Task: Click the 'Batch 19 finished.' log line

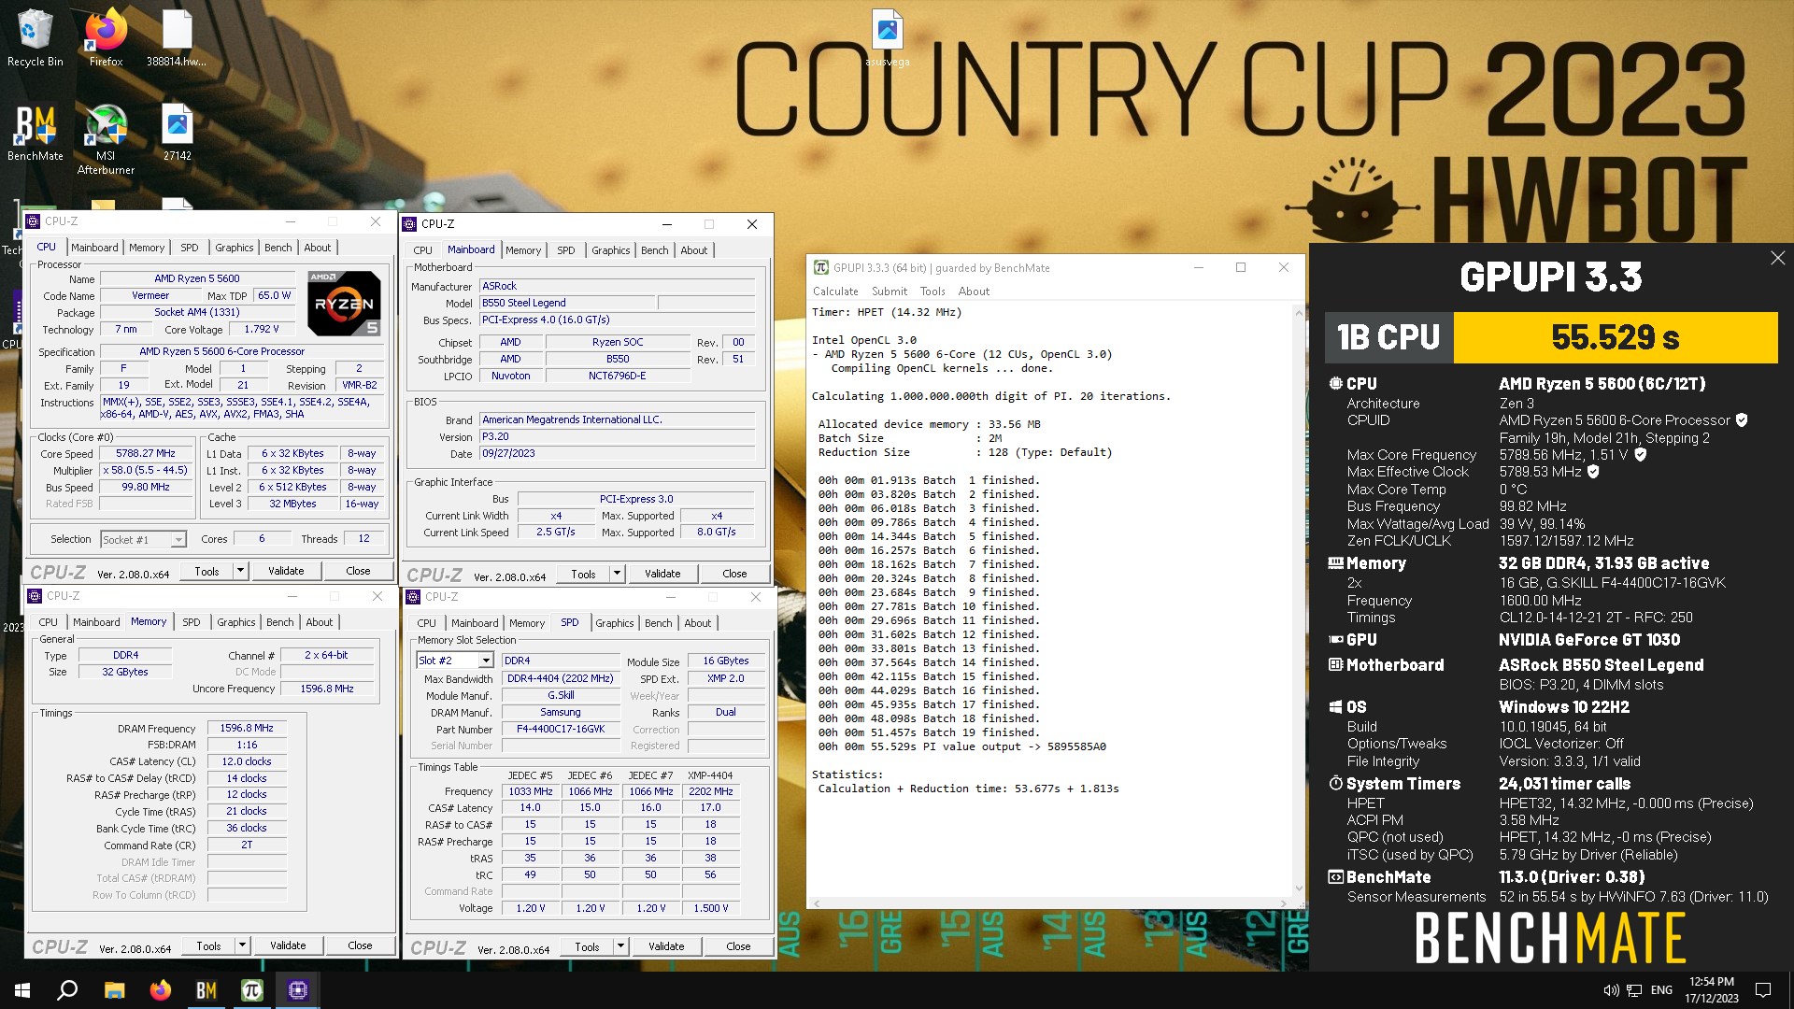Action: pyautogui.click(x=929, y=732)
